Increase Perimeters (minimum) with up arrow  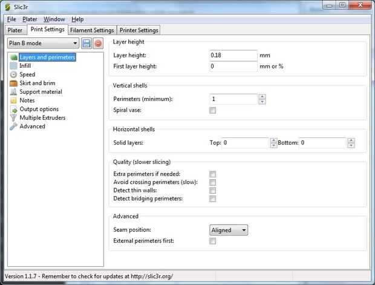[262, 96]
